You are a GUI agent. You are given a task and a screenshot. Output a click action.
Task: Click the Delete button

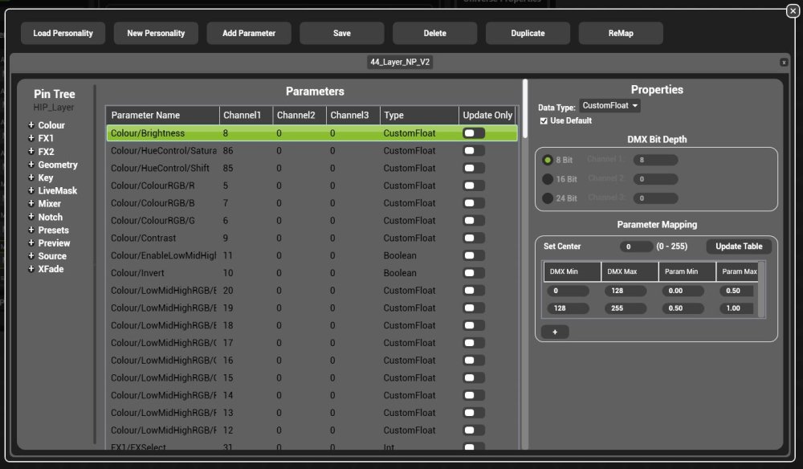click(x=434, y=33)
